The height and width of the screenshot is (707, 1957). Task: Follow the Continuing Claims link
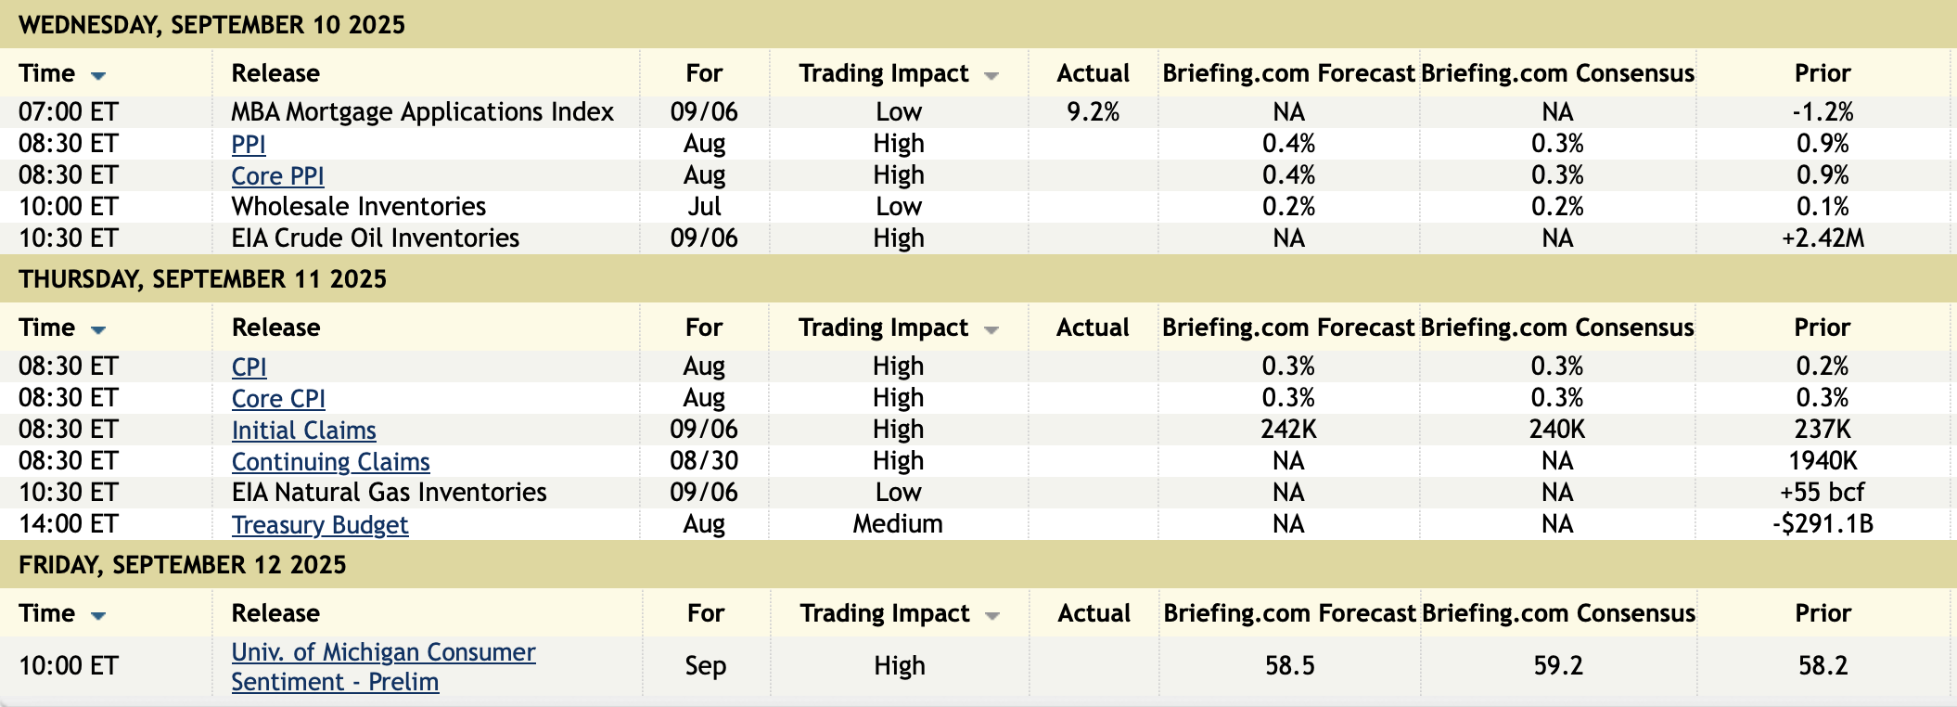(x=330, y=462)
